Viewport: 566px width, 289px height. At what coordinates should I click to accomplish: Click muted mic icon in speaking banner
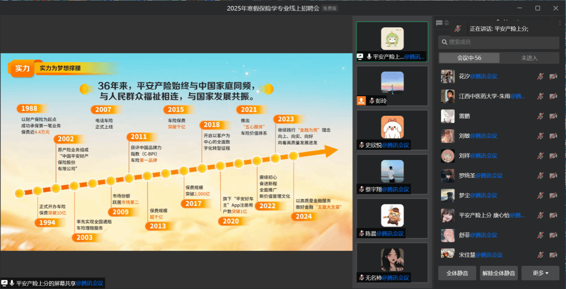coord(458,28)
